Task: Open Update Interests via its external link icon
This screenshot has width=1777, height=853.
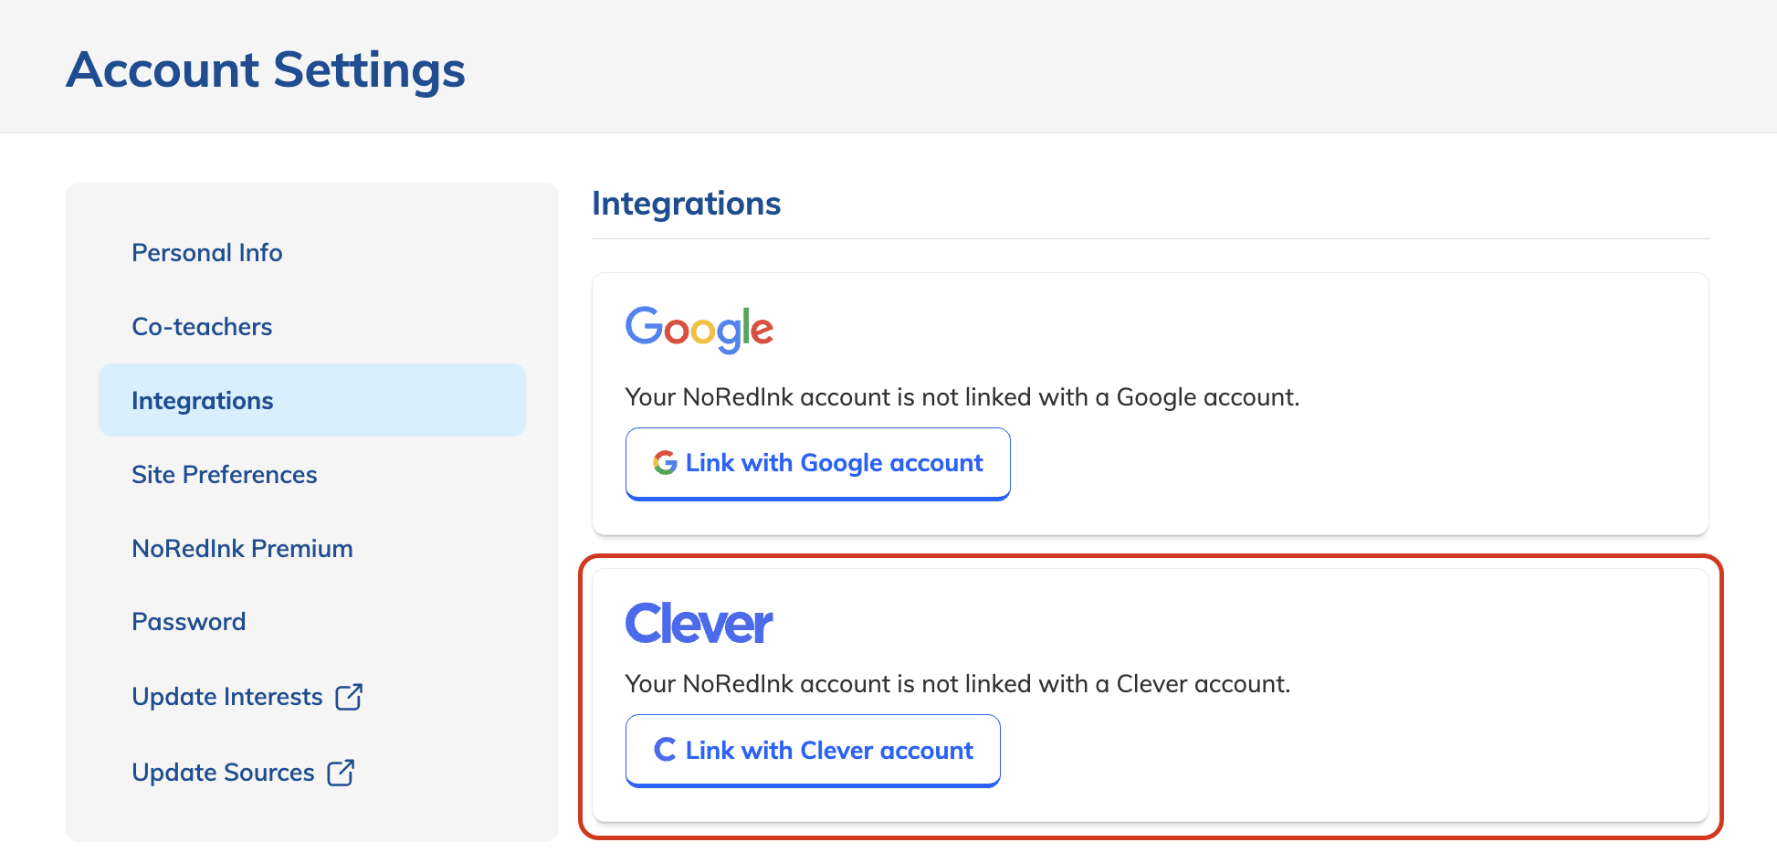Action: 350,696
